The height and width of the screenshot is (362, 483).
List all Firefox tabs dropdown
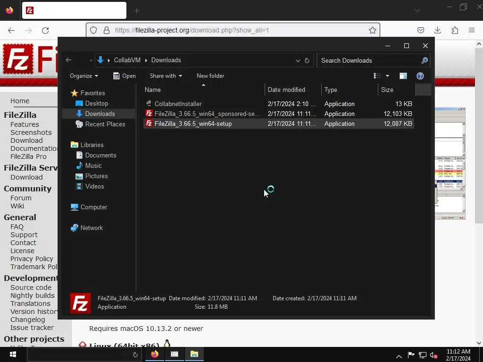click(417, 10)
